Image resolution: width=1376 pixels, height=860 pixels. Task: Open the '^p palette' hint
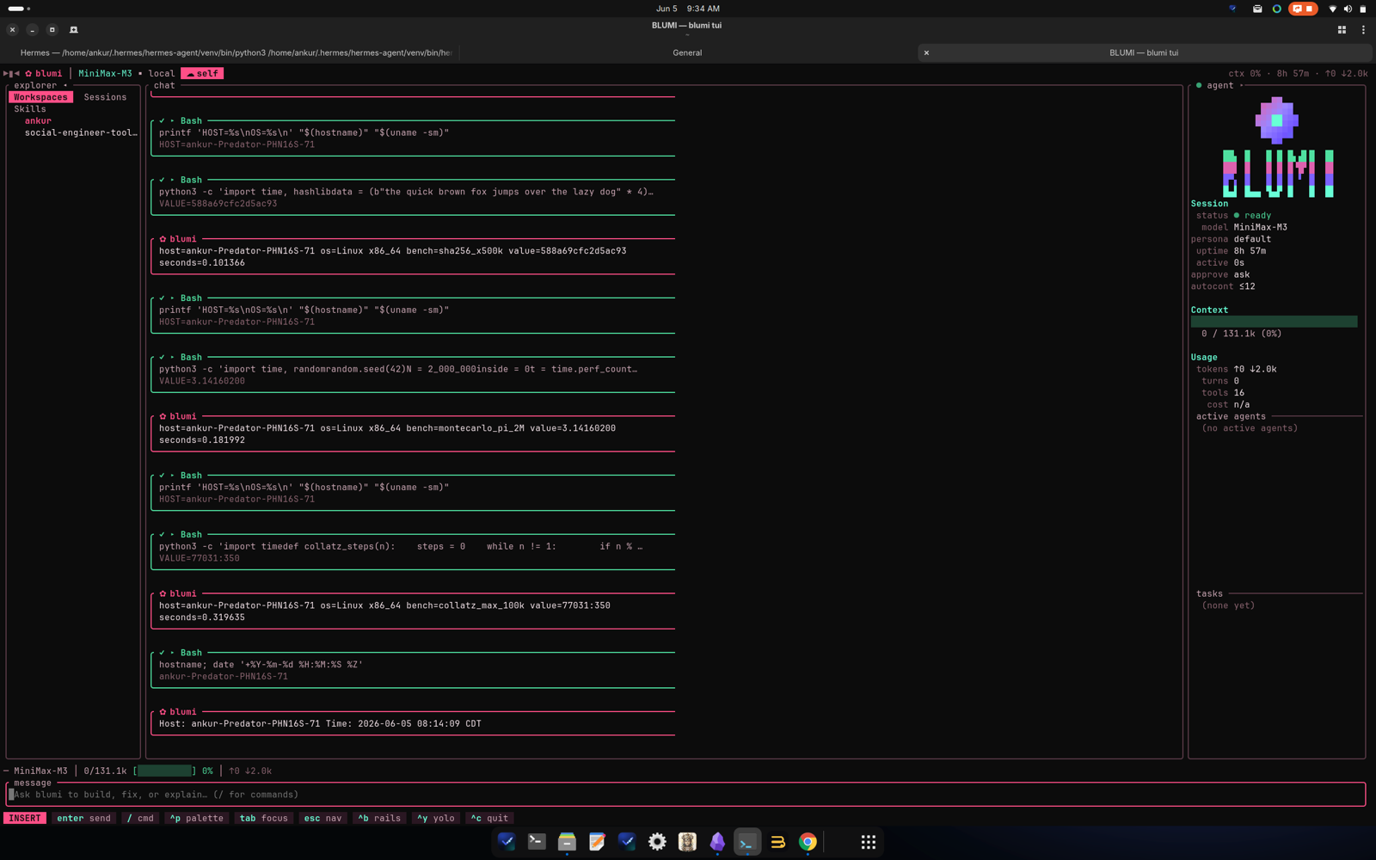(x=196, y=819)
